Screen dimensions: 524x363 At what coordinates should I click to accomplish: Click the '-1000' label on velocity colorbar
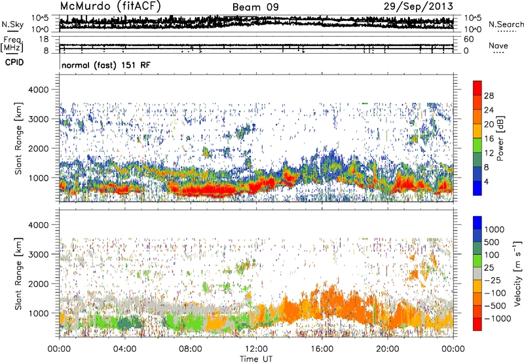pyautogui.click(x=497, y=318)
